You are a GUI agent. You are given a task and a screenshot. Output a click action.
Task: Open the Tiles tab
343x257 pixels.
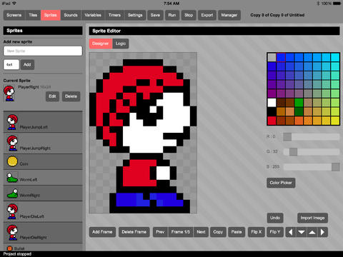(x=33, y=15)
